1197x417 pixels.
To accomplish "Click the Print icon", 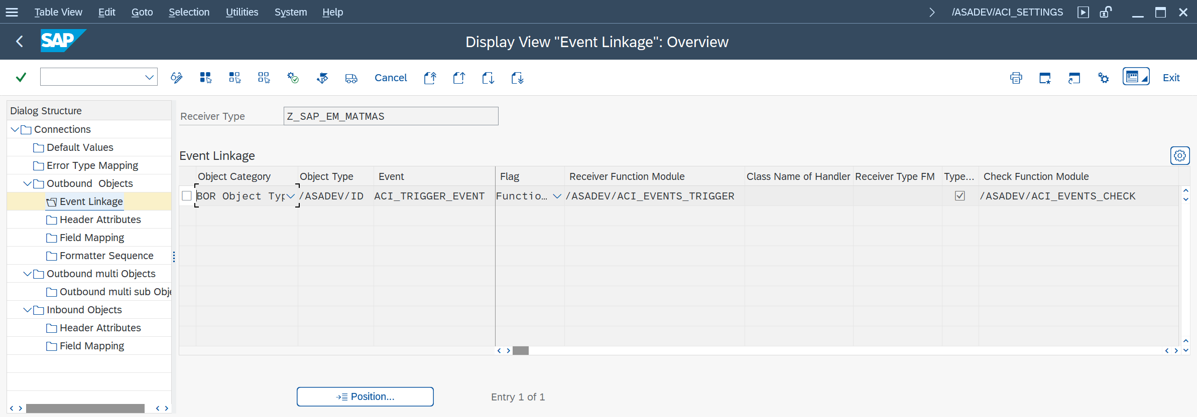I will pos(1016,78).
